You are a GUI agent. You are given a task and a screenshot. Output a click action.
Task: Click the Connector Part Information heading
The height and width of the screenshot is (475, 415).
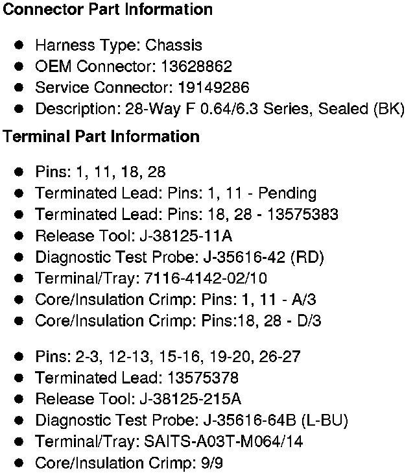pyautogui.click(x=106, y=10)
